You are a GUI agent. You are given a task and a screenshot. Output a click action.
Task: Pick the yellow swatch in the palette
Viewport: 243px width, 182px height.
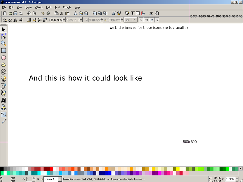coord(153,169)
